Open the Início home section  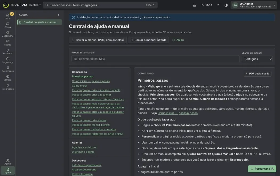(8, 16)
